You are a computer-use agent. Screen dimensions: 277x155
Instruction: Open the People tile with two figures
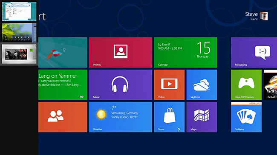click(63, 117)
